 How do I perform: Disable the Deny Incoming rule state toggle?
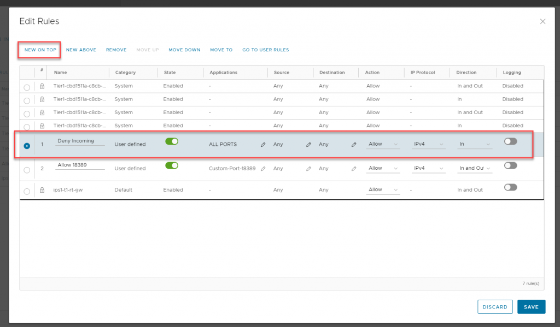coord(172,141)
